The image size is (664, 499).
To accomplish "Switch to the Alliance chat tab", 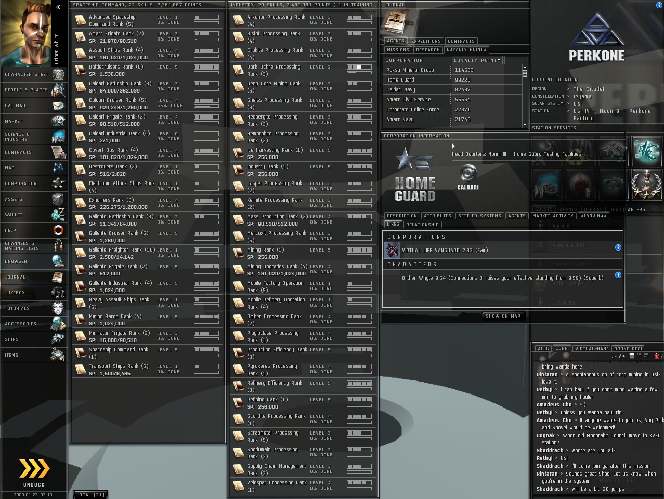I will [543, 349].
